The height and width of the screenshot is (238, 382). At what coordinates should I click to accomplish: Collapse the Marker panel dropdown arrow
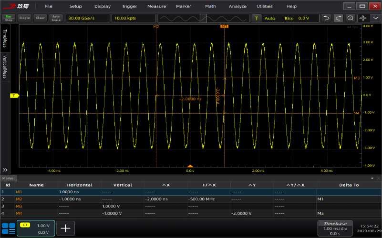click(372, 178)
